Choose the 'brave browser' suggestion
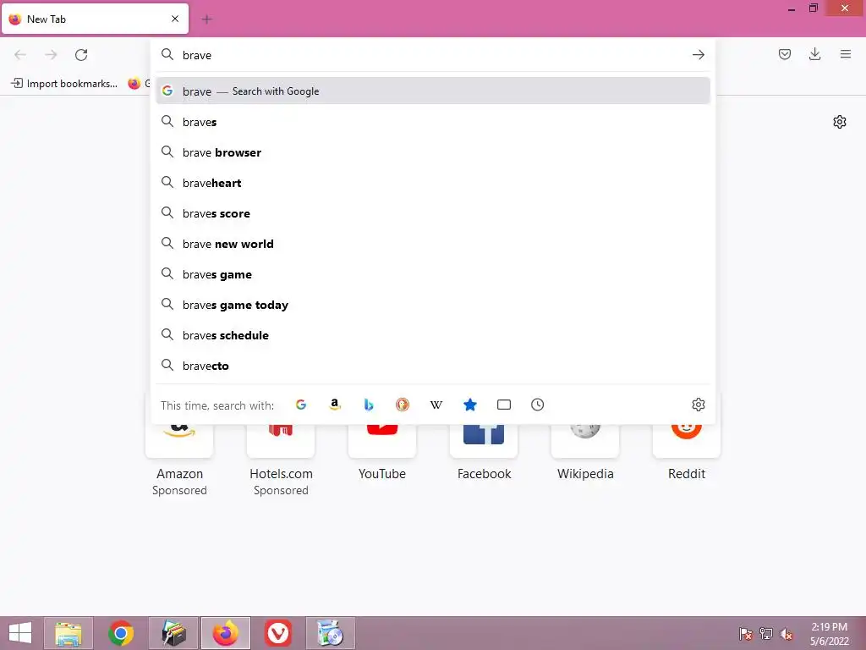 click(433, 152)
